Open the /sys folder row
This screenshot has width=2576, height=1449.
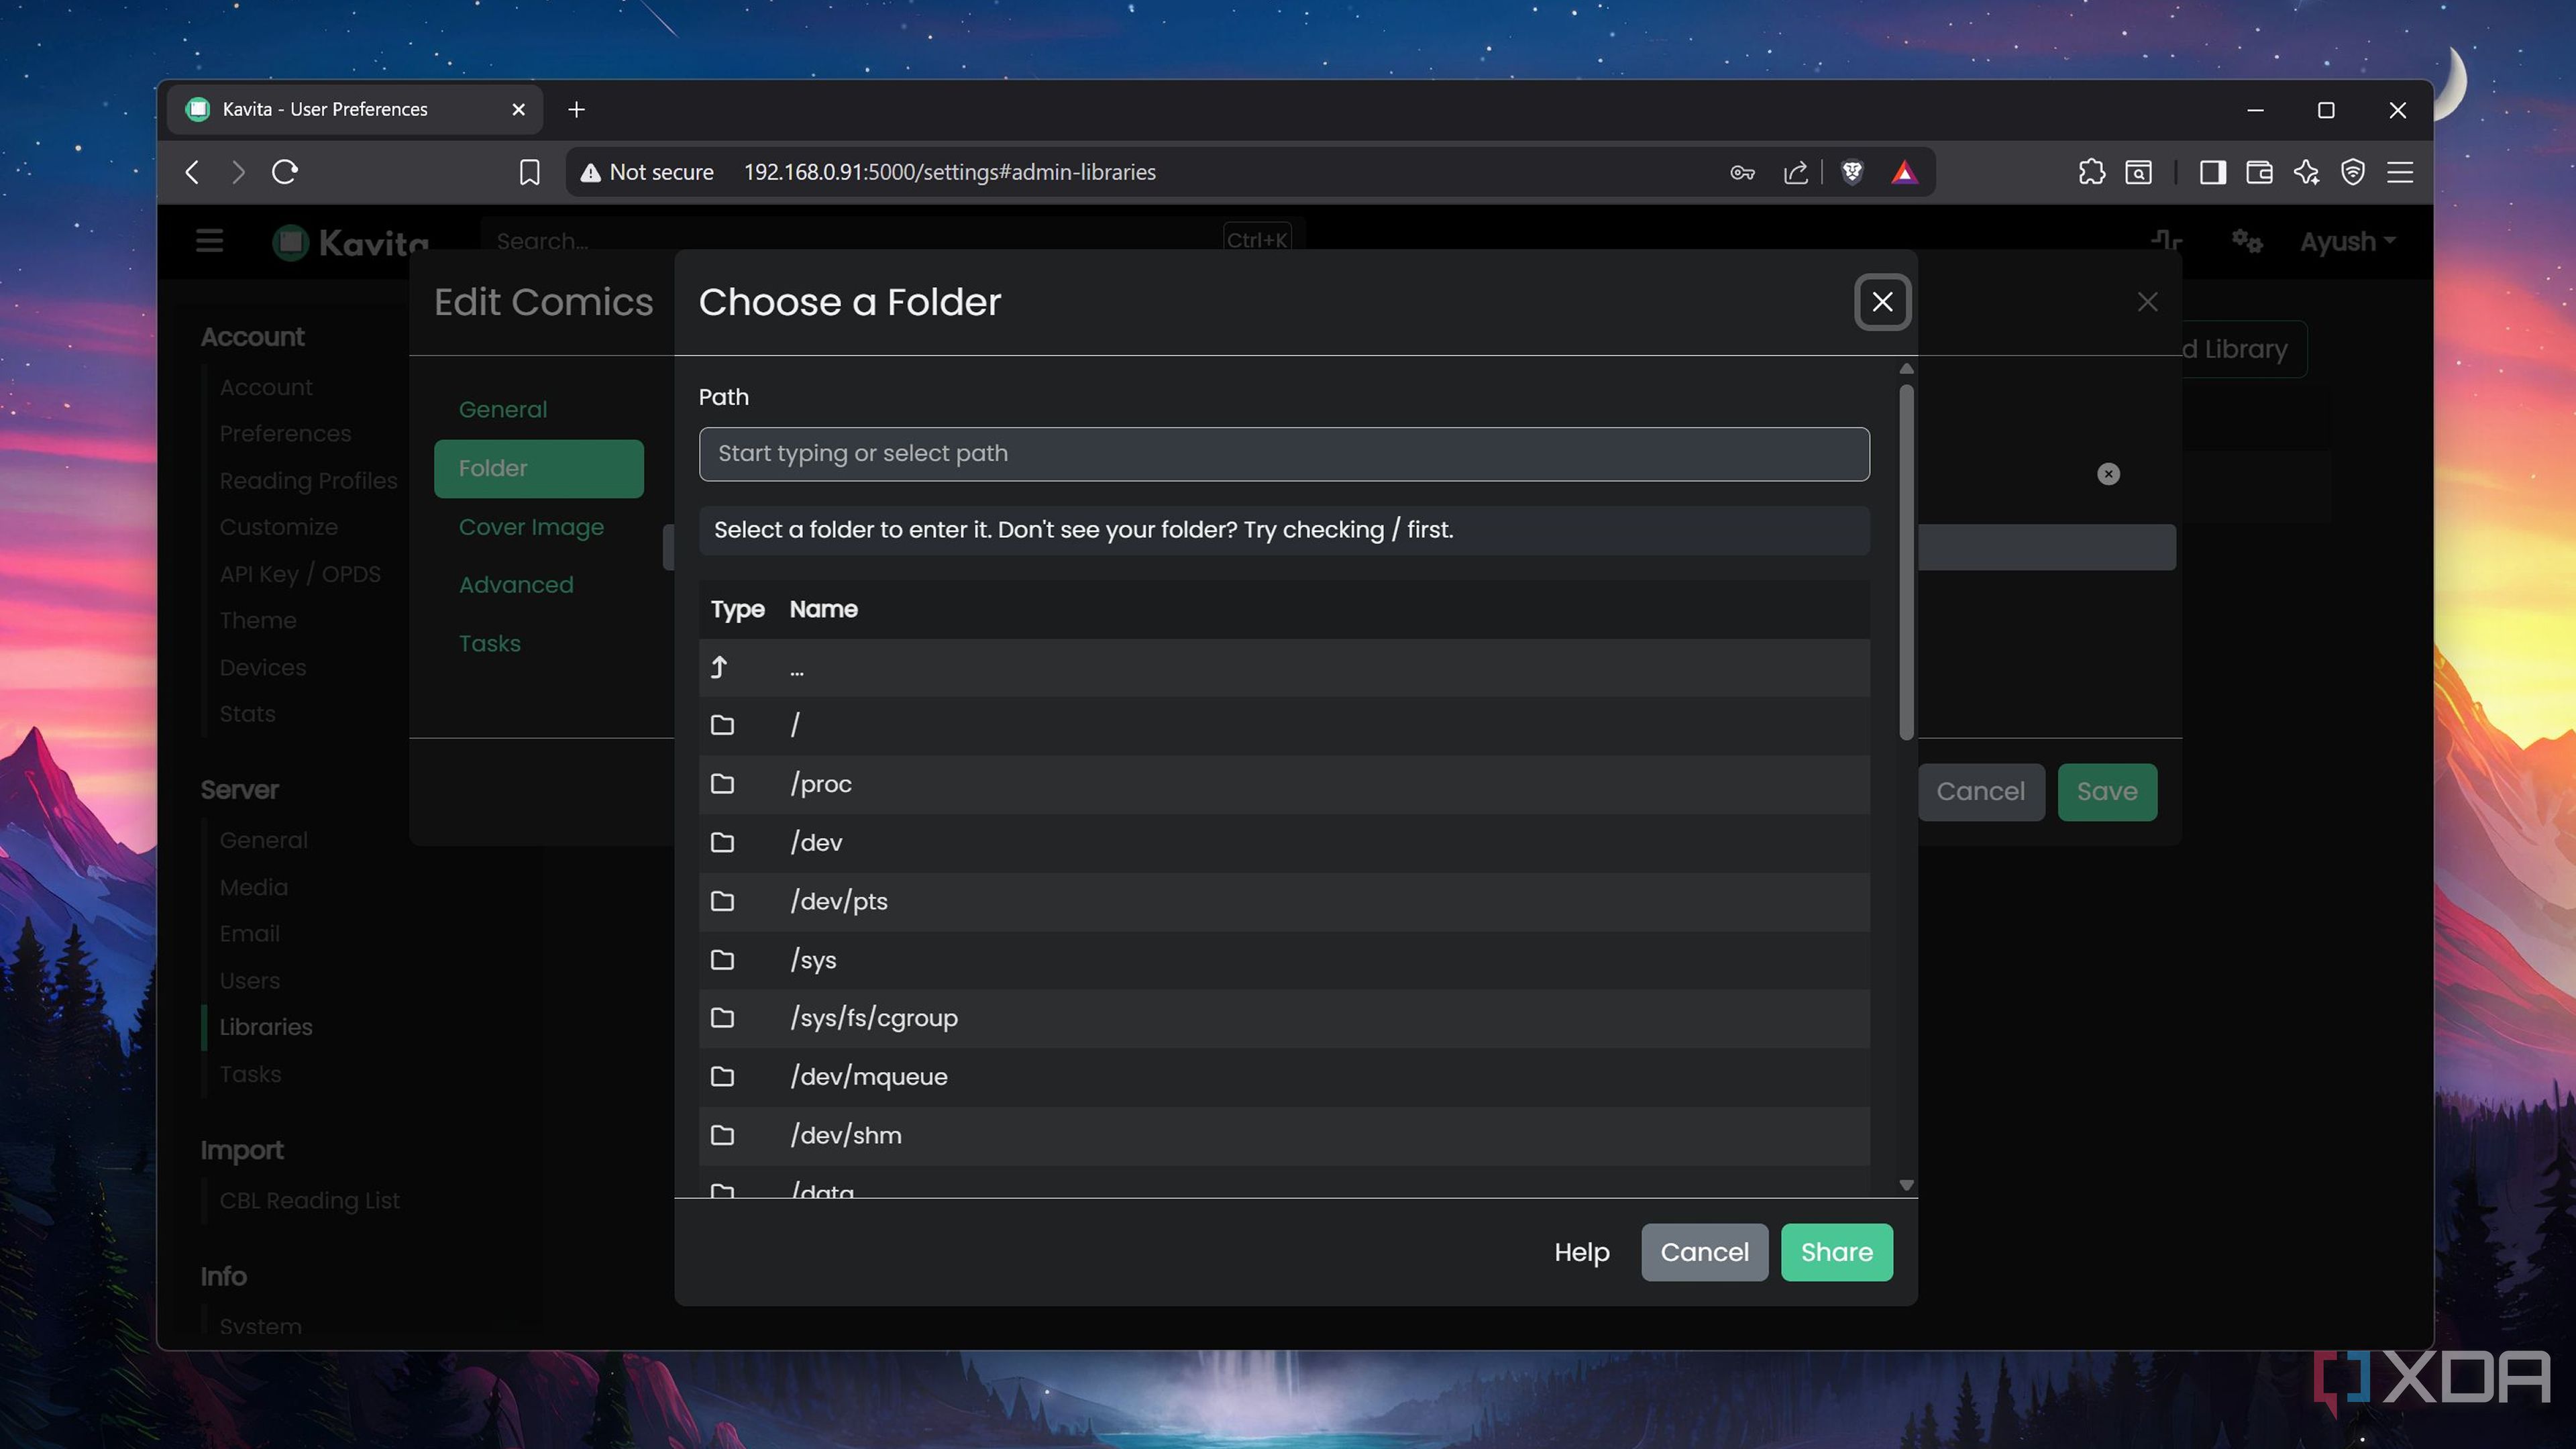(1284, 961)
